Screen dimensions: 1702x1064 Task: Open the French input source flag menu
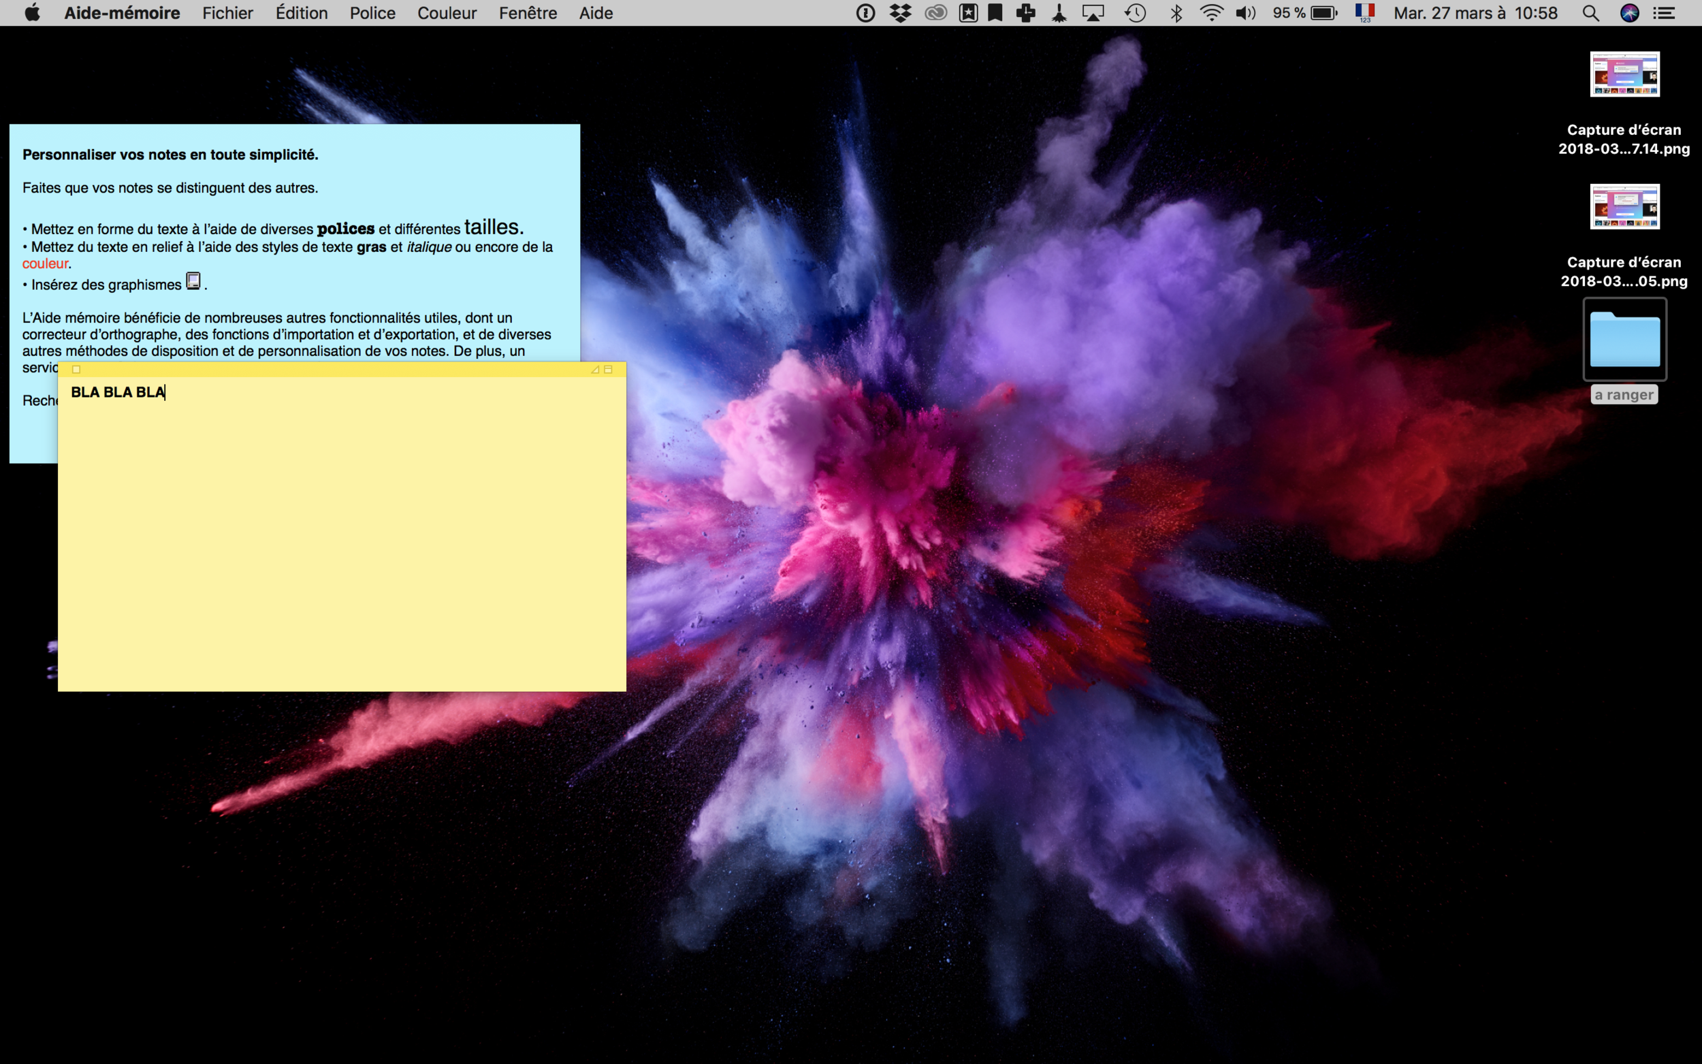(1365, 13)
